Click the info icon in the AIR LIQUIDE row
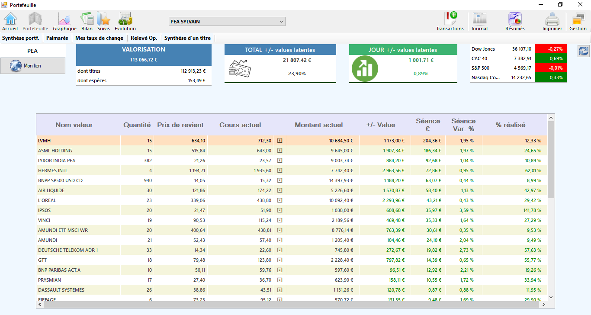Screen dimensions: 591x315 279,190
